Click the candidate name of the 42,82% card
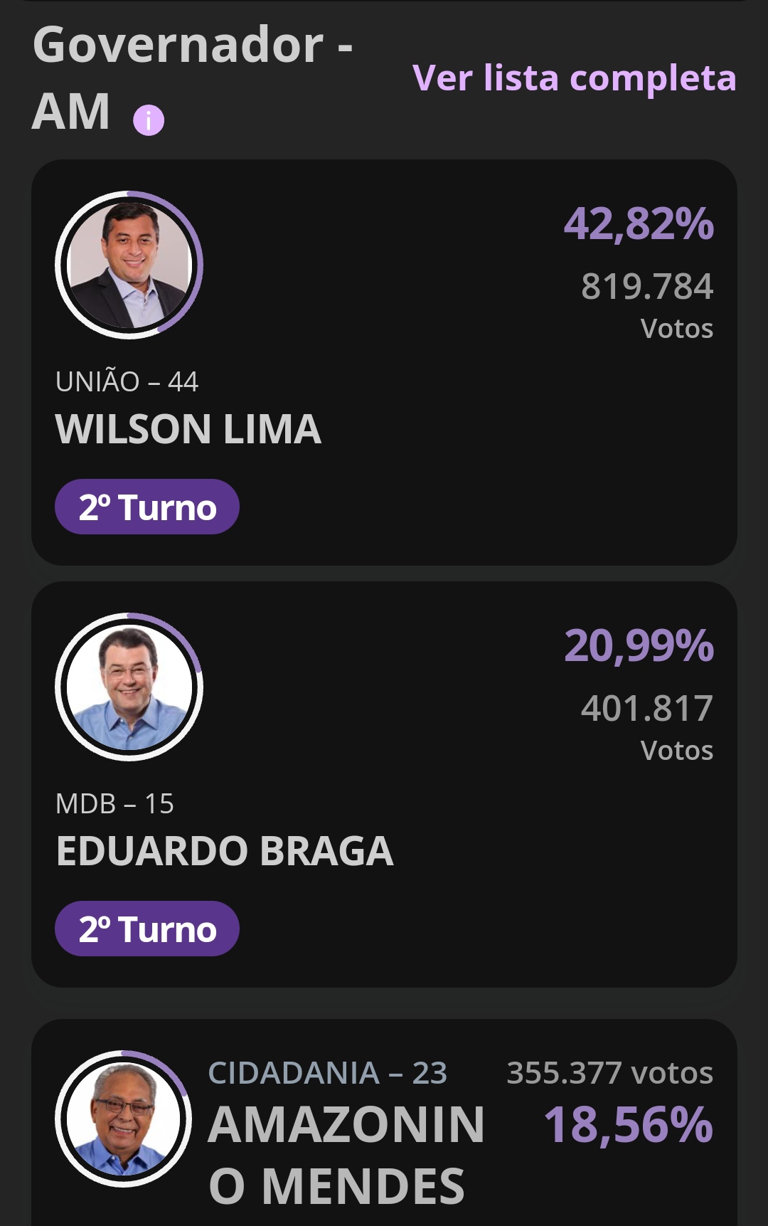This screenshot has width=768, height=1226. click(188, 429)
